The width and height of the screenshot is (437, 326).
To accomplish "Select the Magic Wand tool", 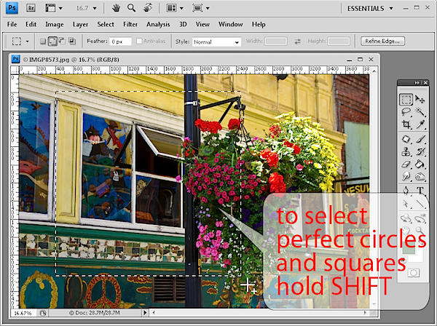I will point(420,112).
